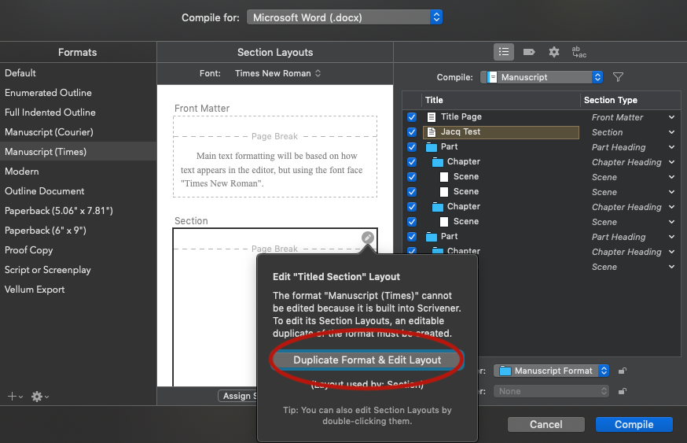Select the Manuscript (Courier) format
Screen dimensions: 687x443
[78, 132]
